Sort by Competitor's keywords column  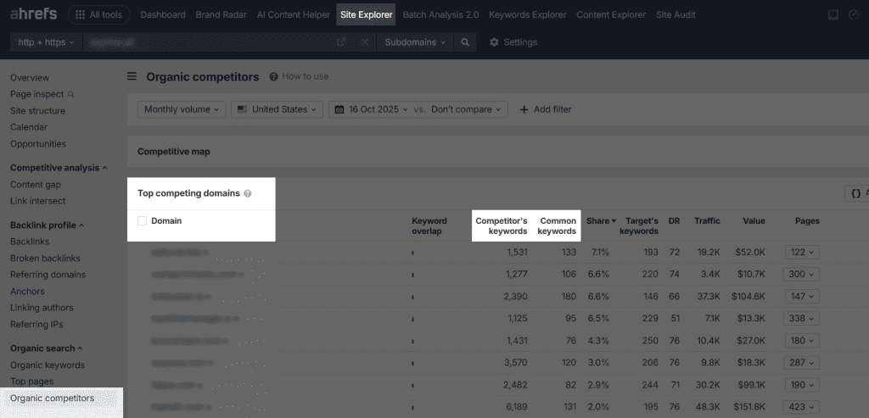pos(502,226)
